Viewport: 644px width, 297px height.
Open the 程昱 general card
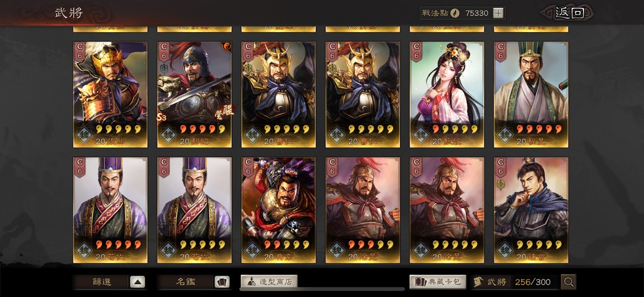(531, 95)
